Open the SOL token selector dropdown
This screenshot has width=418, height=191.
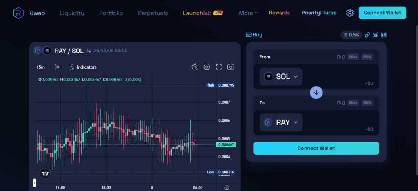(281, 76)
